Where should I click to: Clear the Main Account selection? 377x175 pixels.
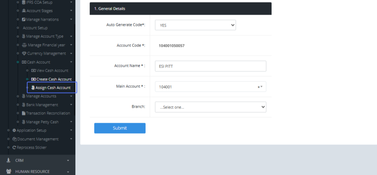tap(259, 87)
